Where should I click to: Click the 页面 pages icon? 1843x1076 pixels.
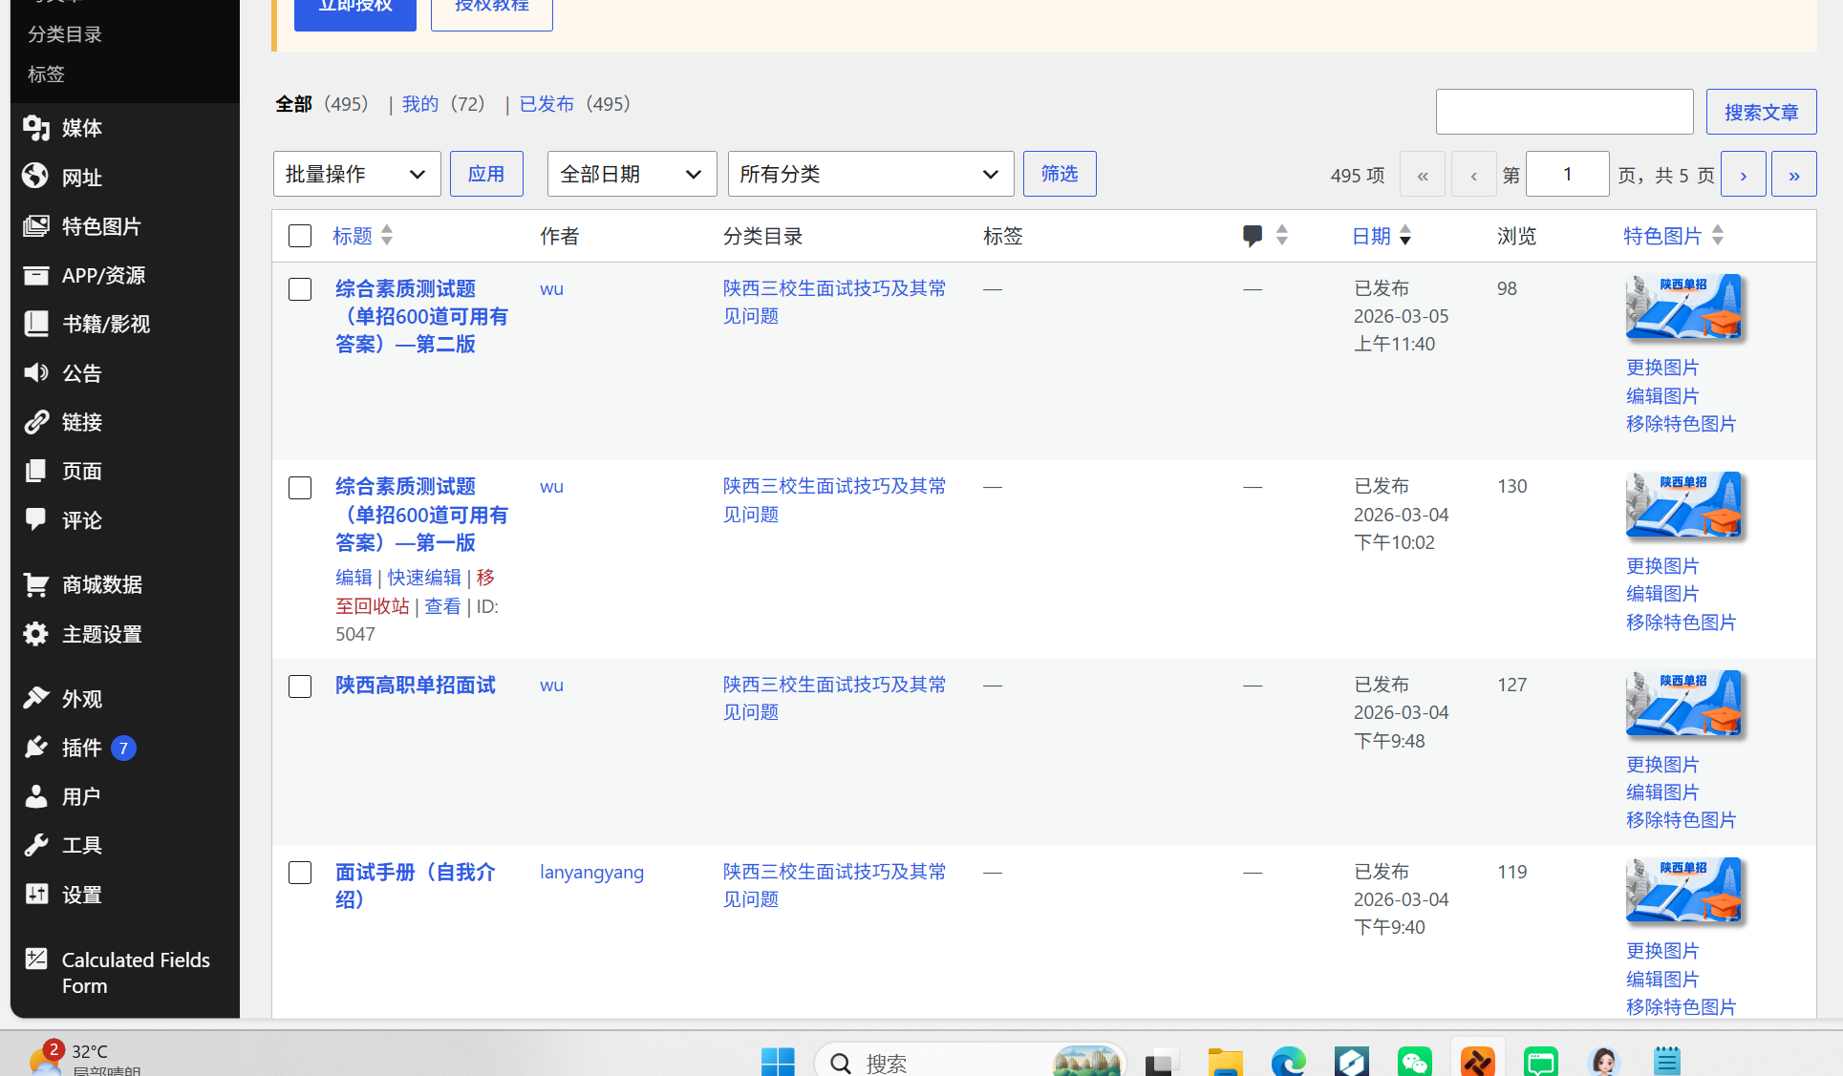coord(36,471)
